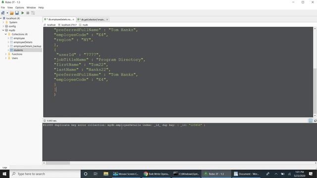
Task: Click the results horizontal scrollbar thumb
Action: [x=57, y=163]
